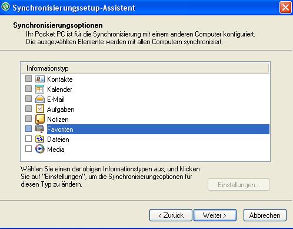Click the Informationstyp column header
Screen dimensions: 293x229
(145, 68)
